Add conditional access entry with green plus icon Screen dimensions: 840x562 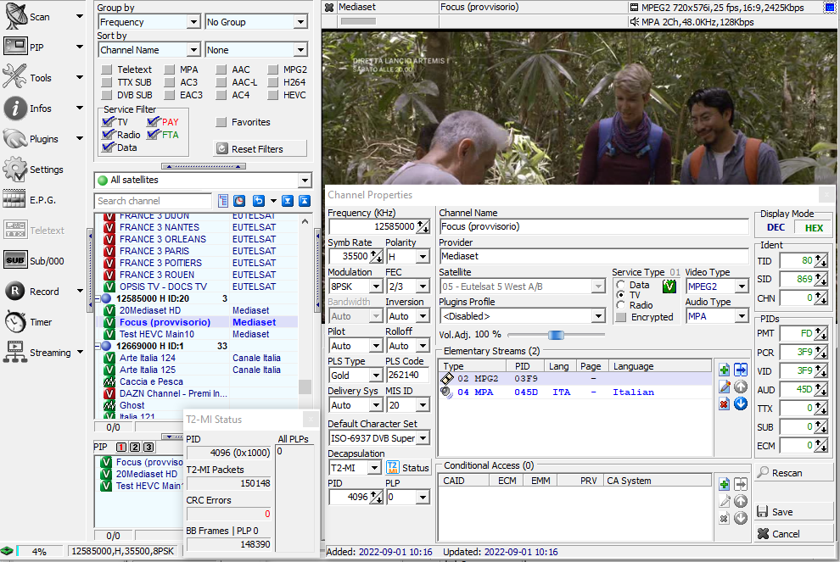tap(725, 484)
